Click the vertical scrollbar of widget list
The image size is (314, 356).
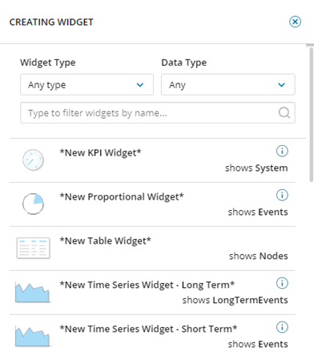[x=311, y=115]
